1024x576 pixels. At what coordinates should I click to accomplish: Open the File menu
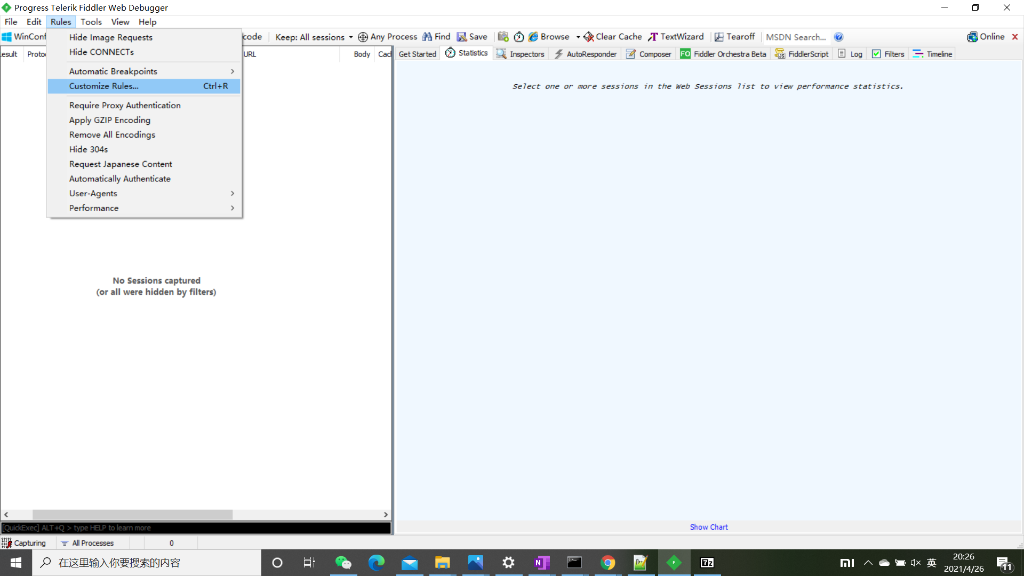click(11, 22)
